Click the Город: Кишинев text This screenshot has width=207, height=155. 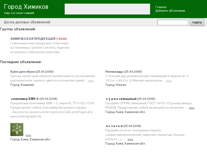click(x=22, y=85)
